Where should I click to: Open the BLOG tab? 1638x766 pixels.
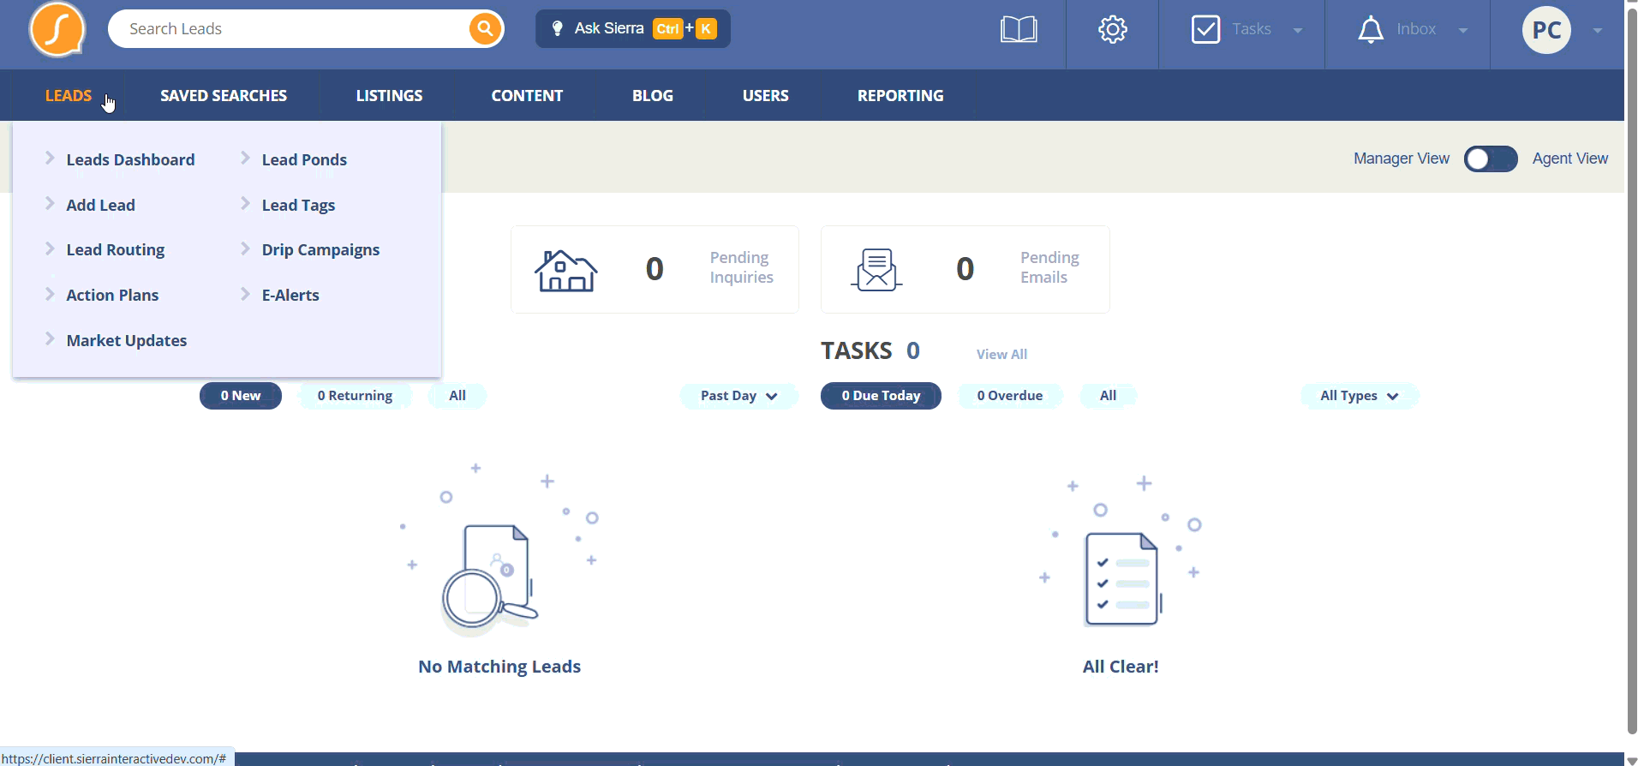(x=653, y=95)
